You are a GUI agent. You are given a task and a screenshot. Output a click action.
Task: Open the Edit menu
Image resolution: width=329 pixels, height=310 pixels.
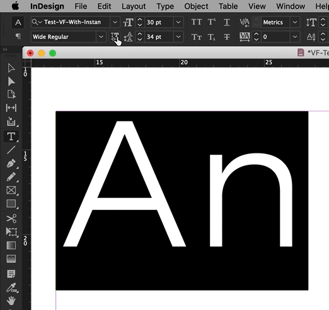click(104, 6)
